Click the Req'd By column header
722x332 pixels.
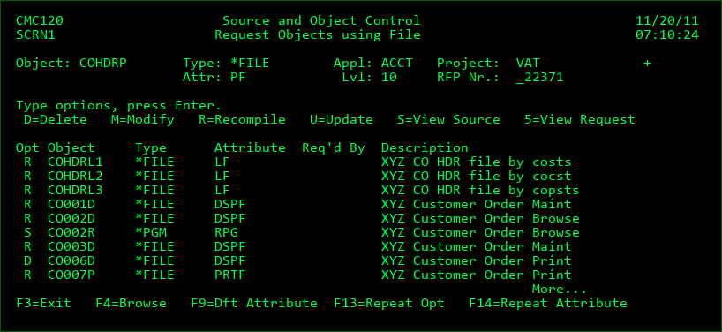[334, 147]
